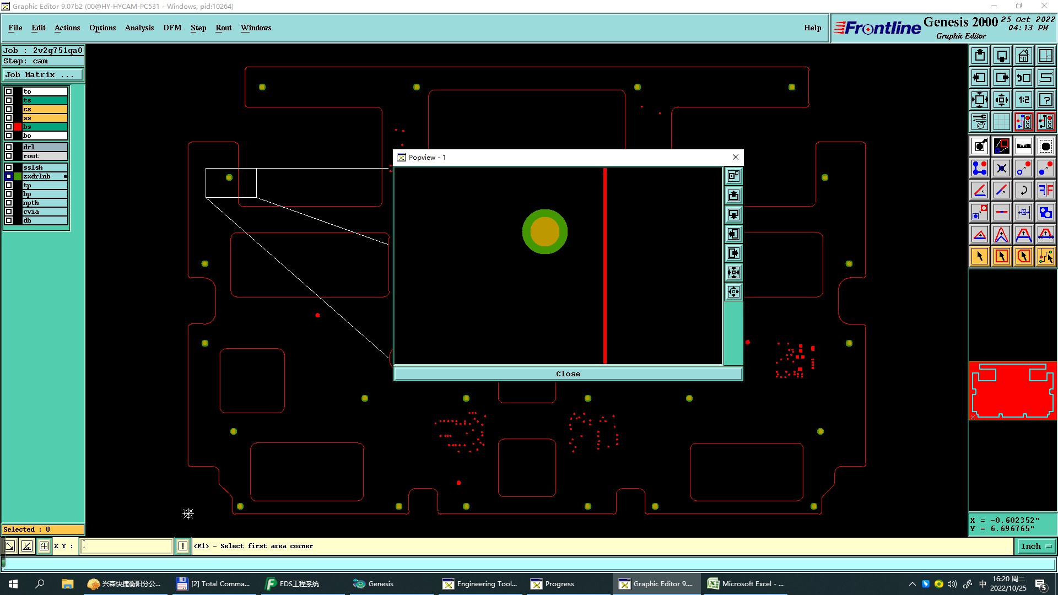The height and width of the screenshot is (595, 1058).
Task: Open the Analysis menu
Action: tap(139, 28)
